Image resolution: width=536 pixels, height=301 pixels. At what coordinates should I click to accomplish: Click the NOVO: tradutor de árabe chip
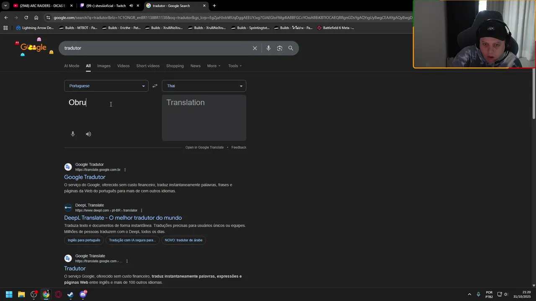pos(183,240)
